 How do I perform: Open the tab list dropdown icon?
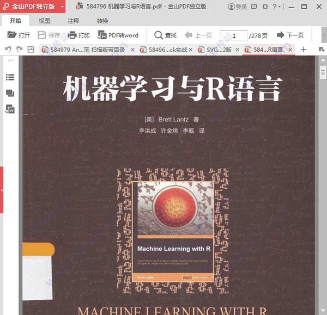click(322, 50)
